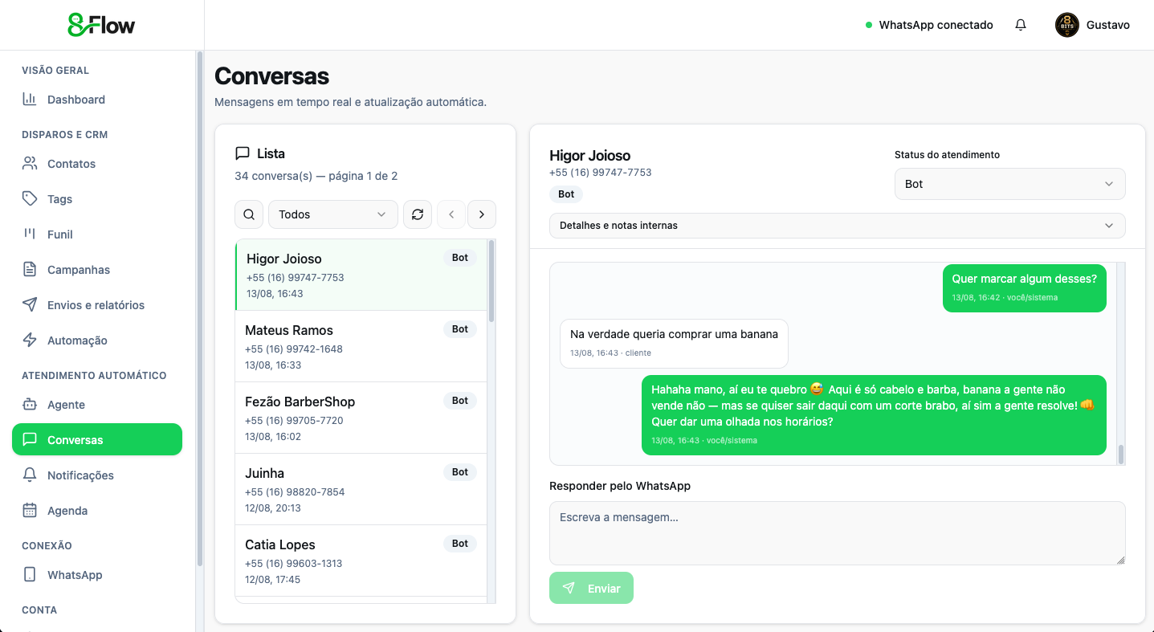Click the message input Escreva a mensagem
The width and height of the screenshot is (1154, 632).
pos(838,533)
